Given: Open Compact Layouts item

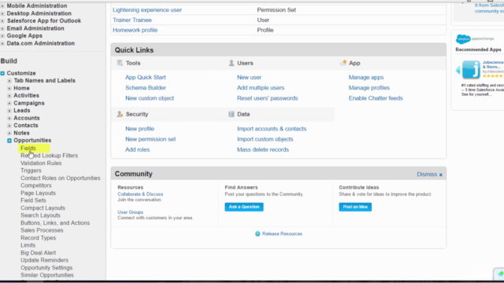Looking at the screenshot, I should click(43, 208).
